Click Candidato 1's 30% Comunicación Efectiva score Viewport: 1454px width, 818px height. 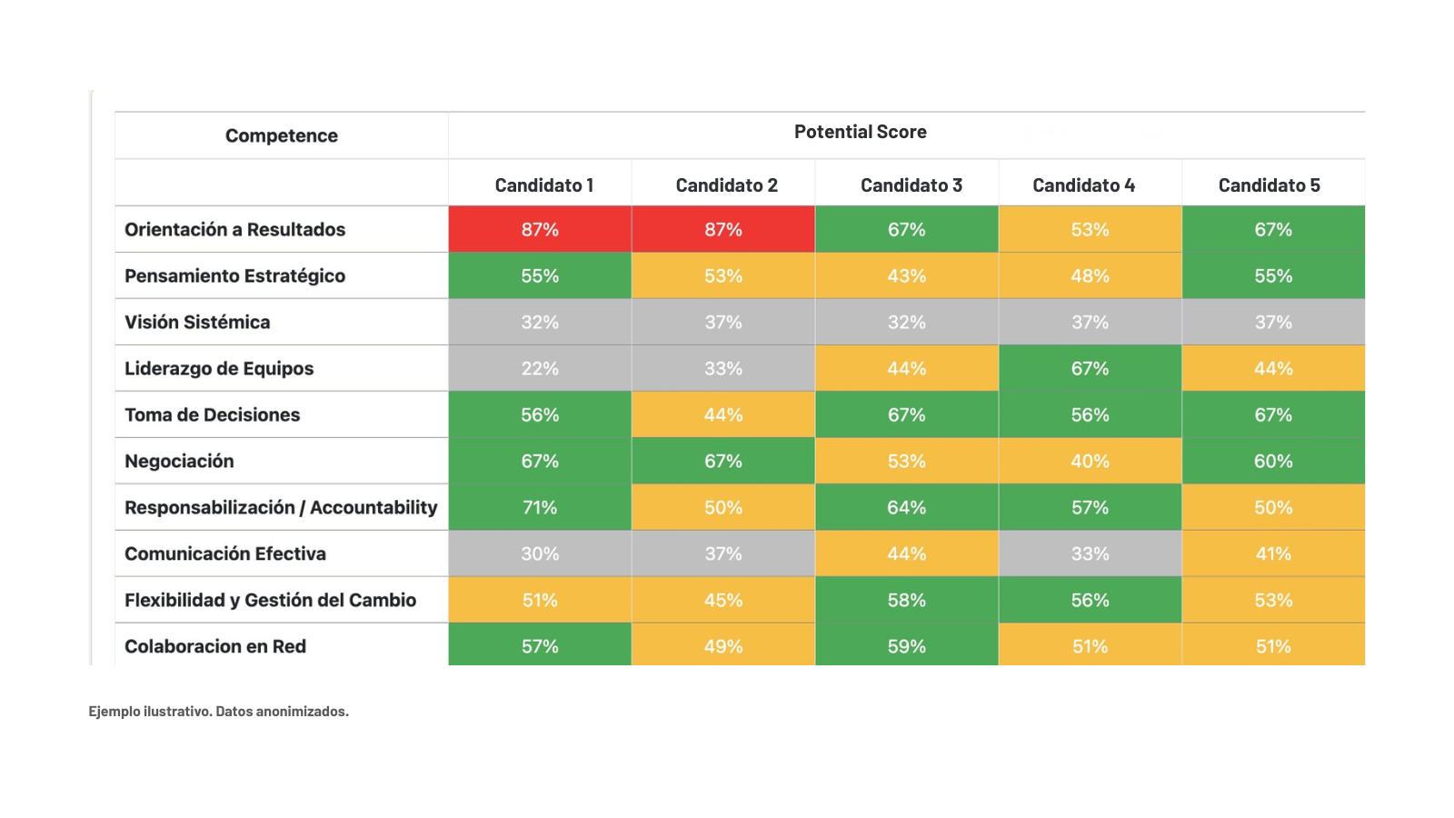tap(540, 554)
